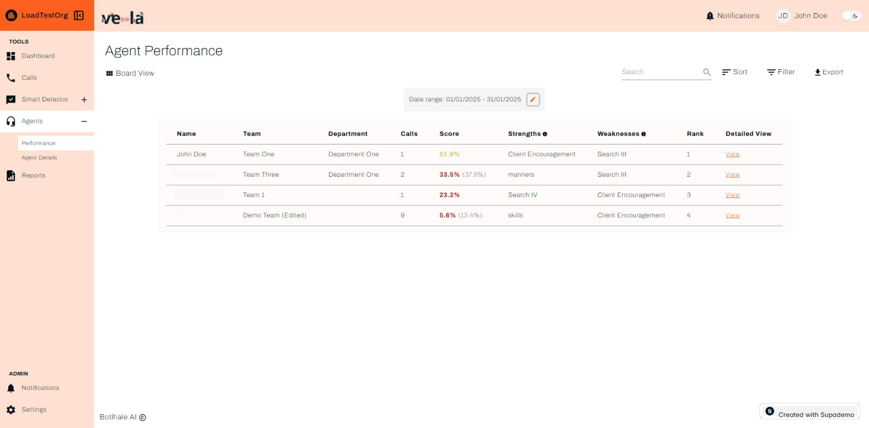The image size is (869, 428).
Task: Collapse Agents menu with minus icon
Action: [84, 122]
